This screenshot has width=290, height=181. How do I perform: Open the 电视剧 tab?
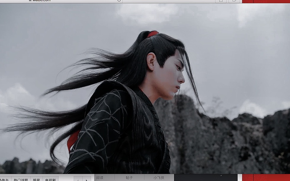[51, 179]
